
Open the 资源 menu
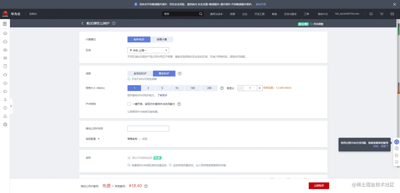click(x=232, y=14)
